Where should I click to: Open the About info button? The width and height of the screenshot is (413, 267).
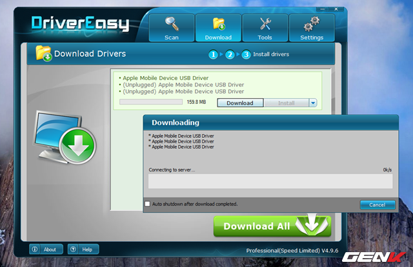(45, 249)
